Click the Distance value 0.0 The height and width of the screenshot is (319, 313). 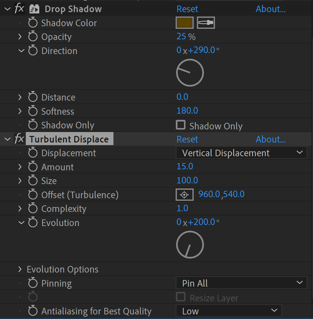click(x=182, y=97)
